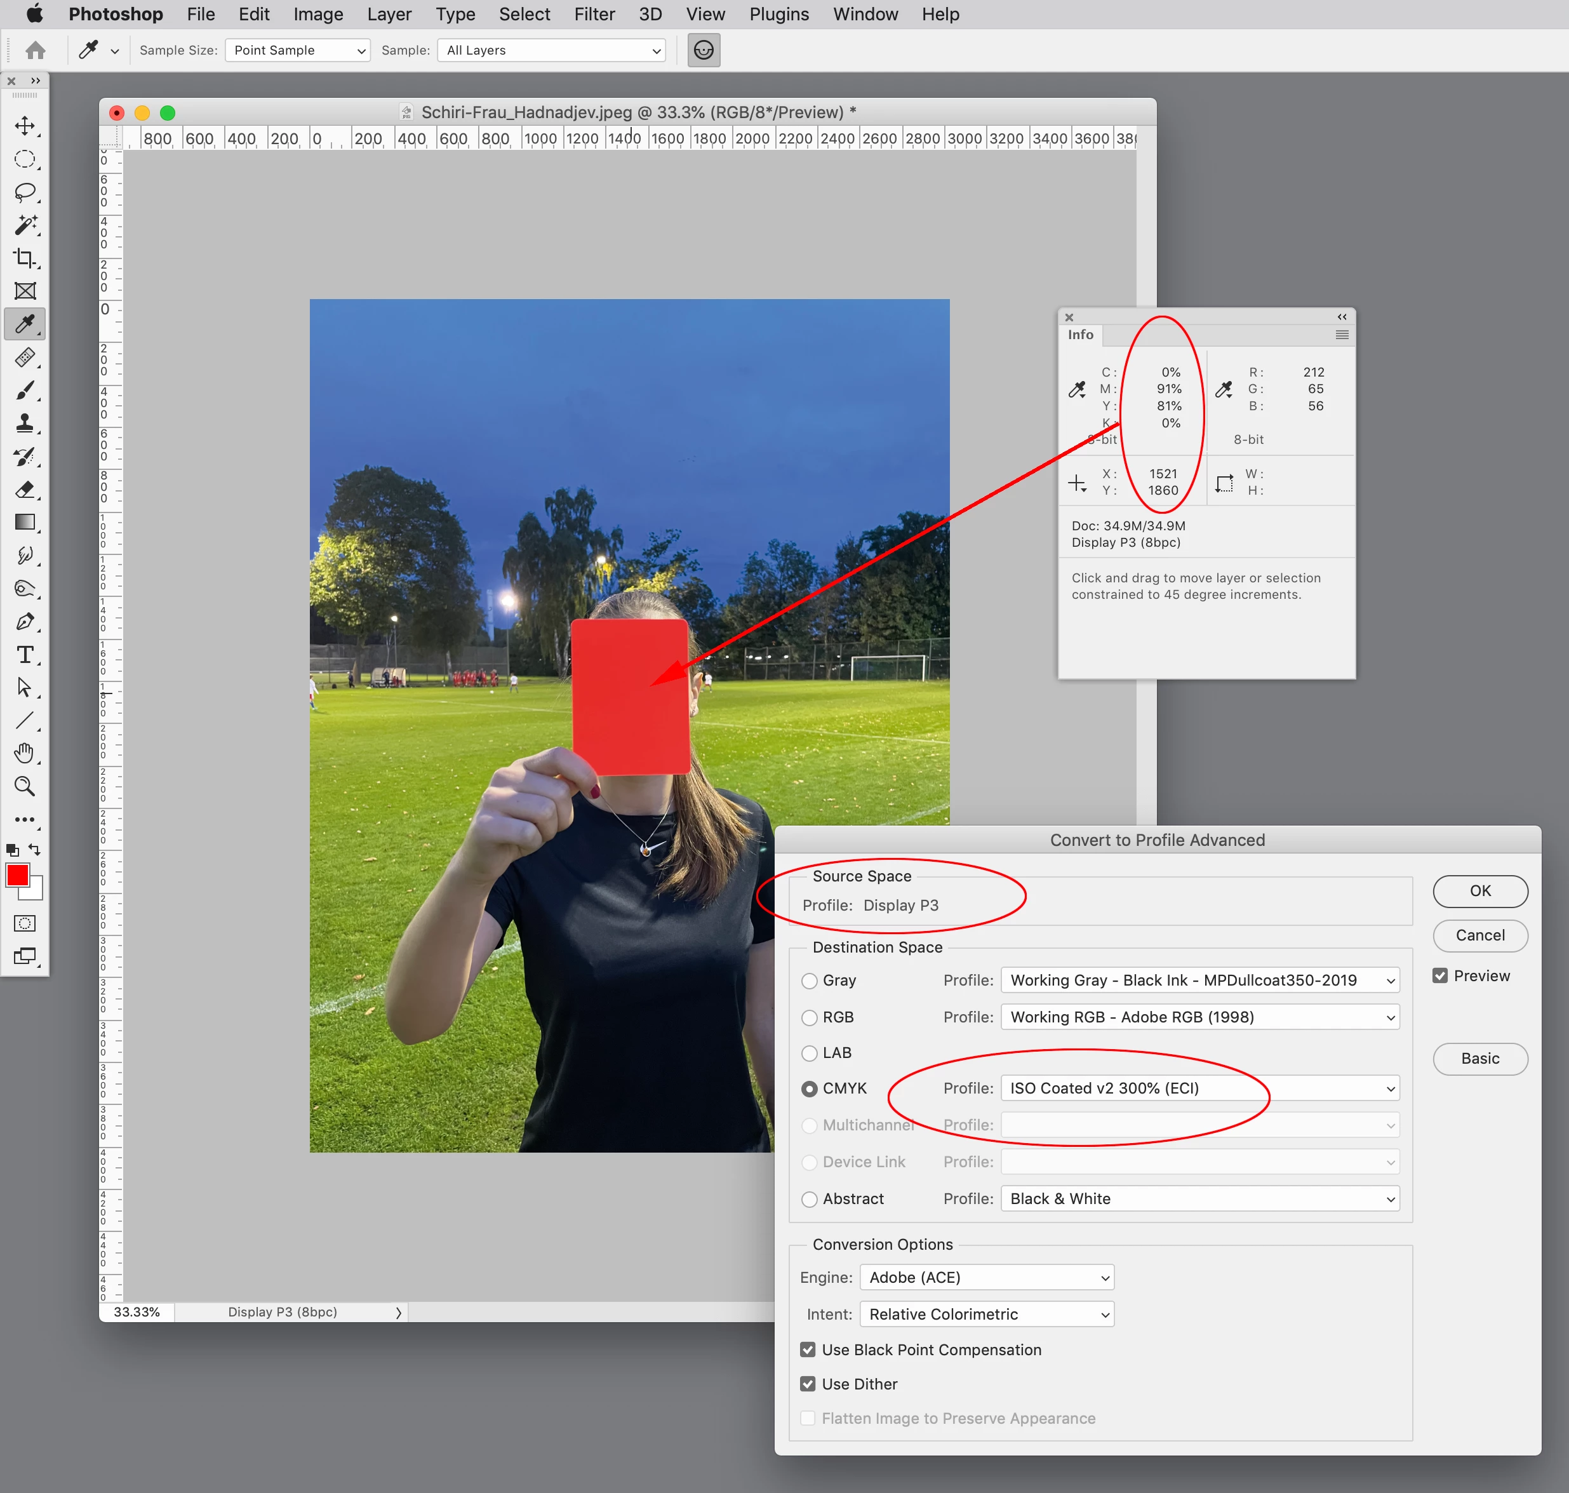
Task: Click the red foreground color swatch
Action: 18,876
